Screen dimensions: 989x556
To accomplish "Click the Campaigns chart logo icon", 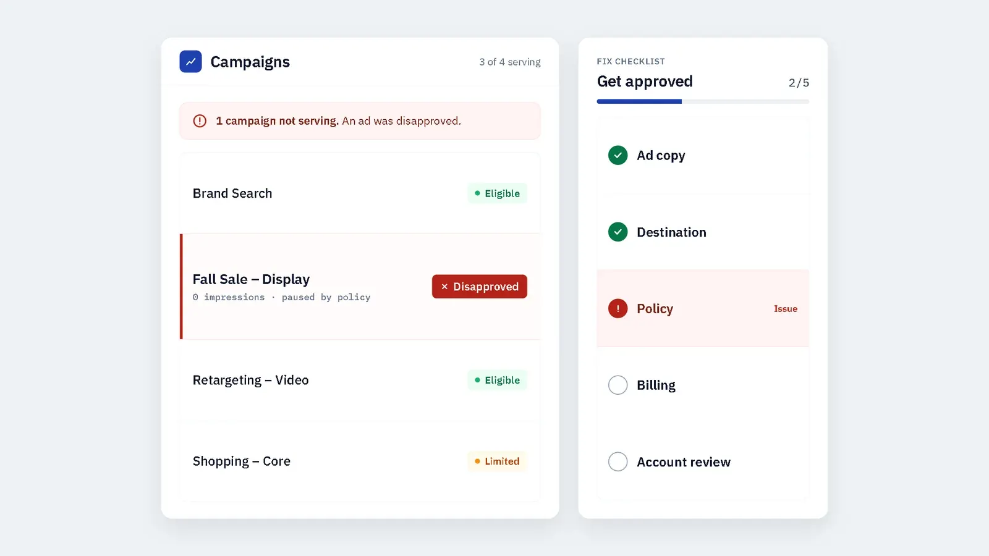I will pyautogui.click(x=190, y=62).
